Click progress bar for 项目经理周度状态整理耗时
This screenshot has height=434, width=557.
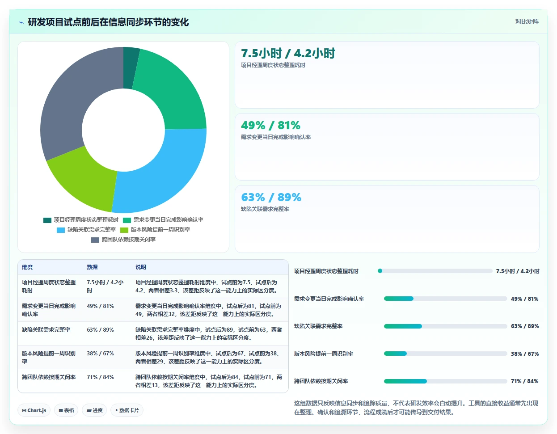pos(435,271)
